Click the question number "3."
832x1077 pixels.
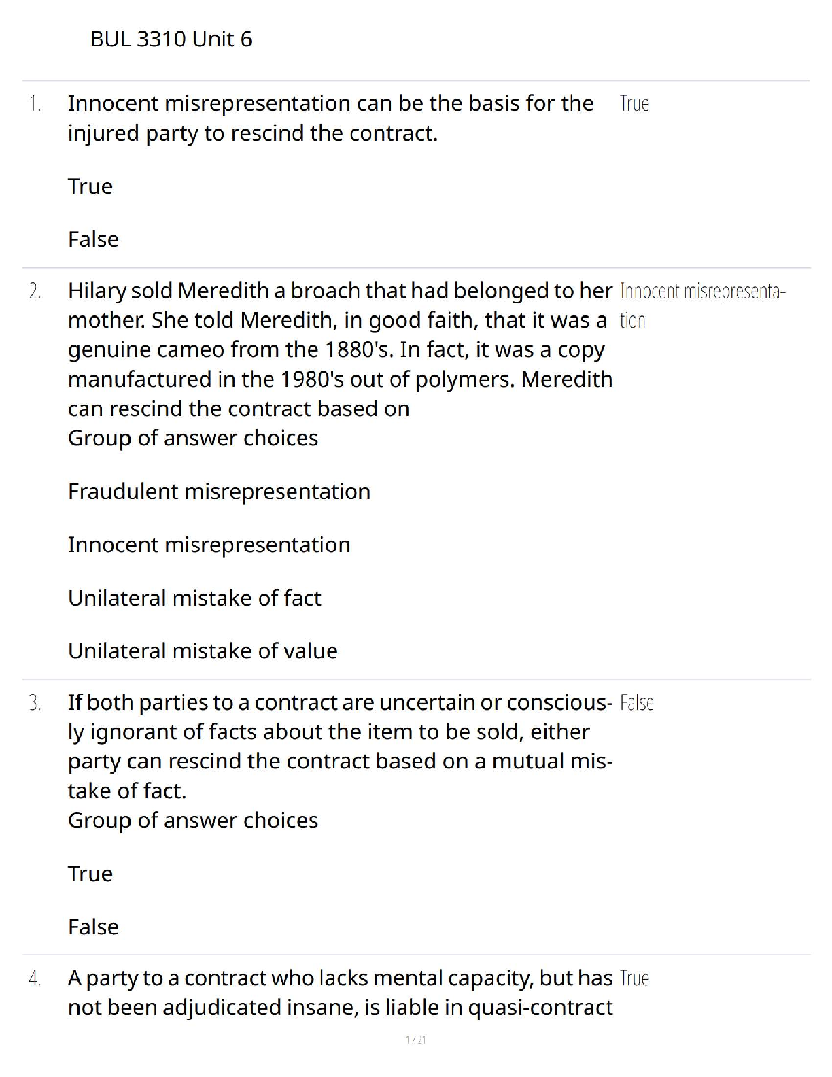pyautogui.click(x=35, y=703)
